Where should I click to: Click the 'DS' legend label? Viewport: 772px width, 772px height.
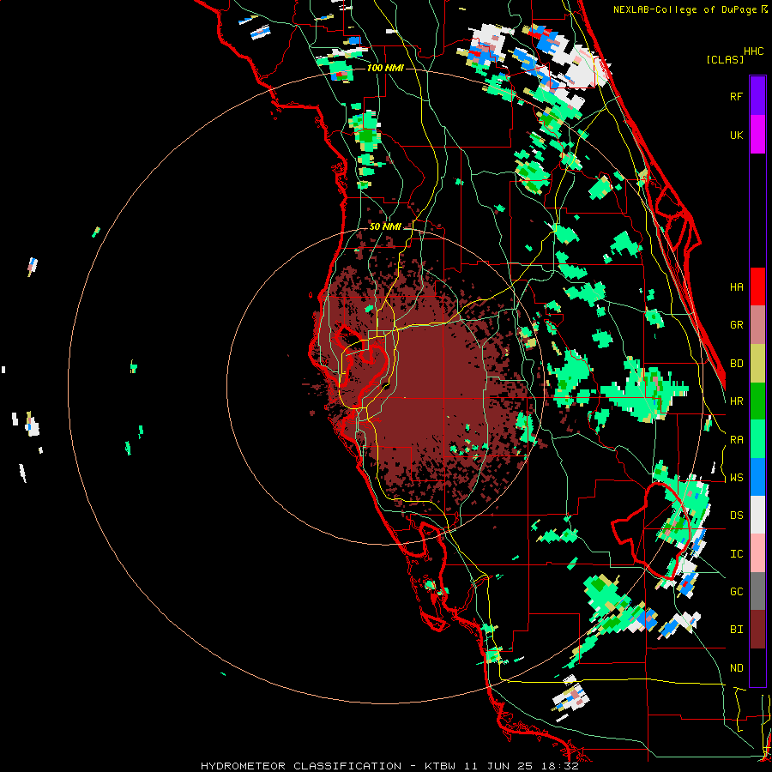(736, 516)
